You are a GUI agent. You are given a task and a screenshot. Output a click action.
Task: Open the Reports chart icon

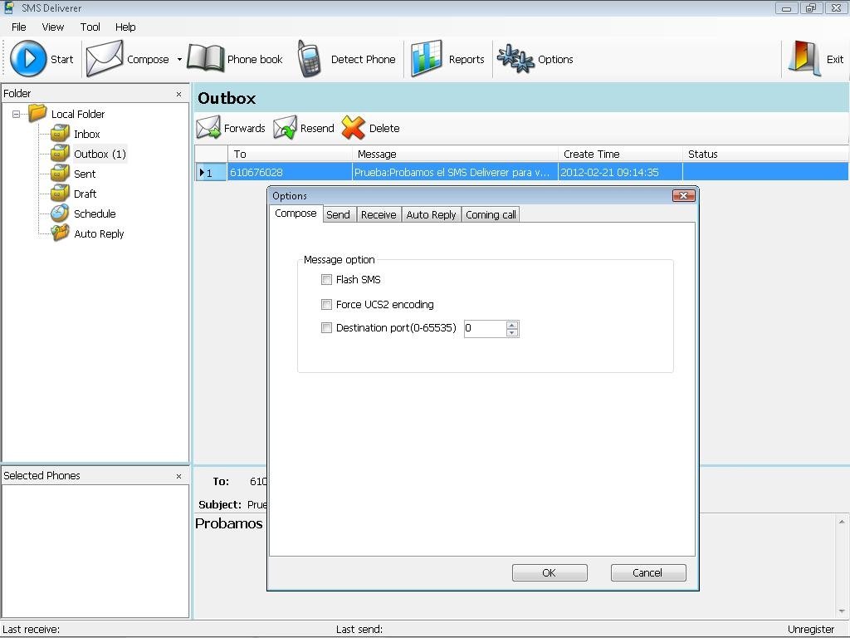[x=426, y=59]
